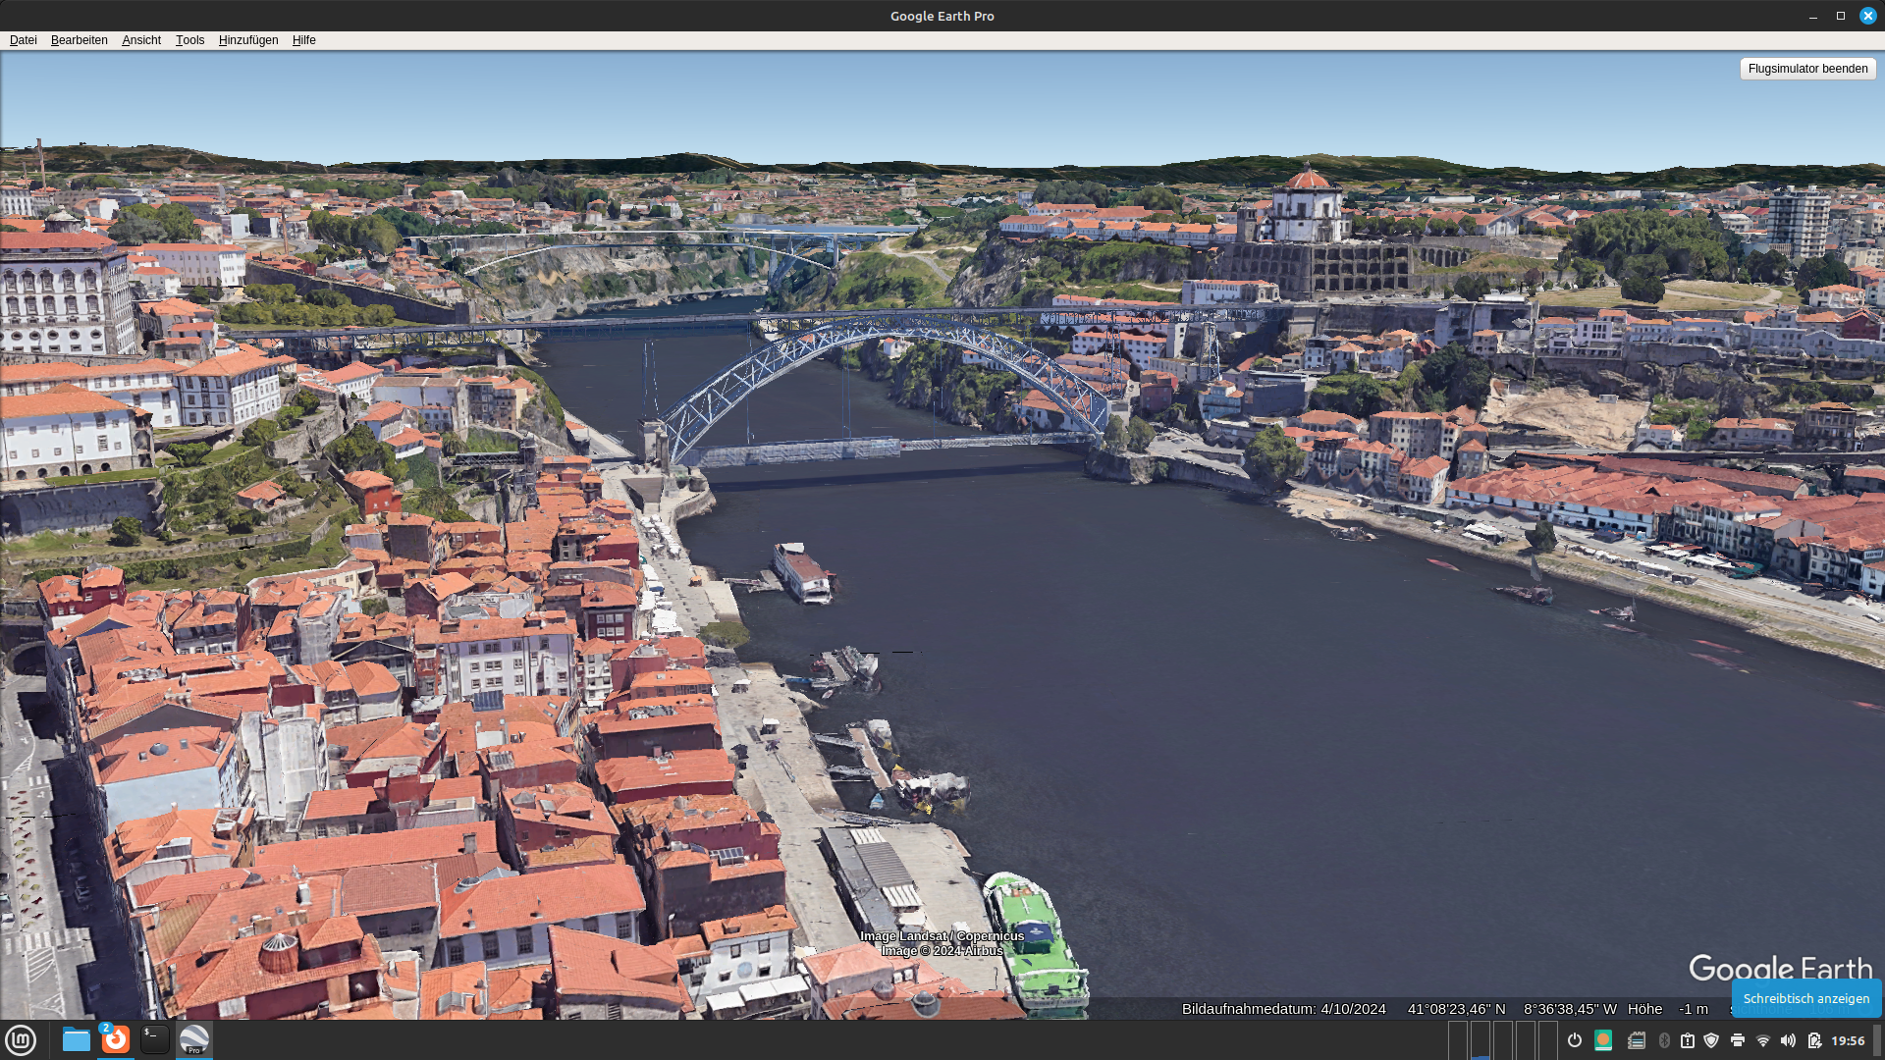
Task: Click the orange Firefox-style icon with badge 2
Action: coord(115,1039)
